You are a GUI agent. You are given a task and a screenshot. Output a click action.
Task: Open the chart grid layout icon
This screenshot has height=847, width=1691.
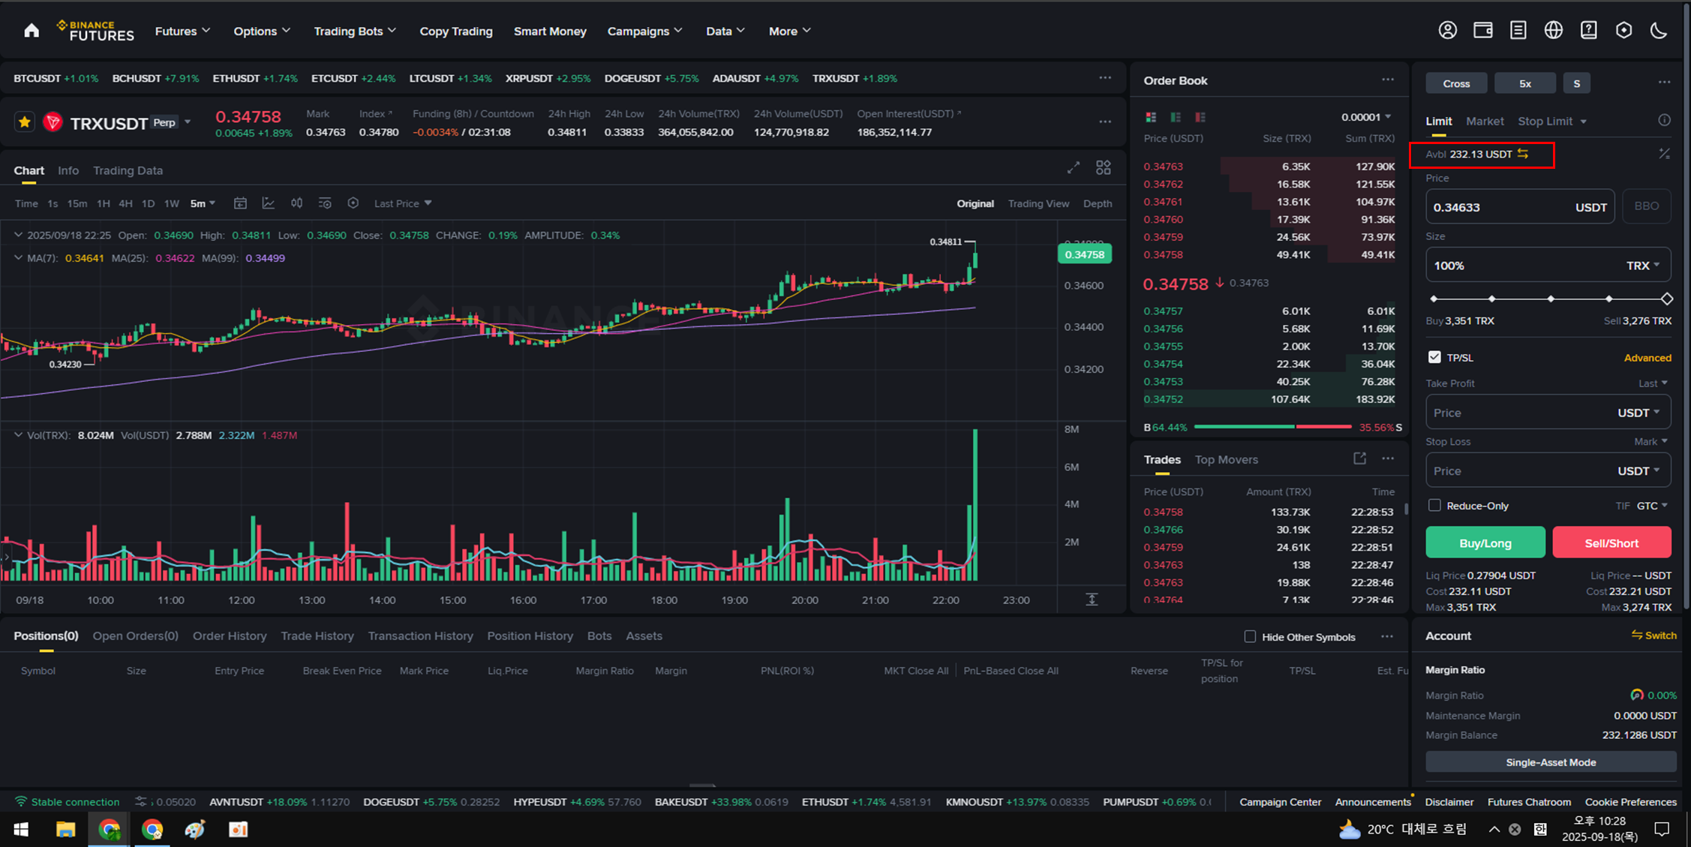point(1103,168)
